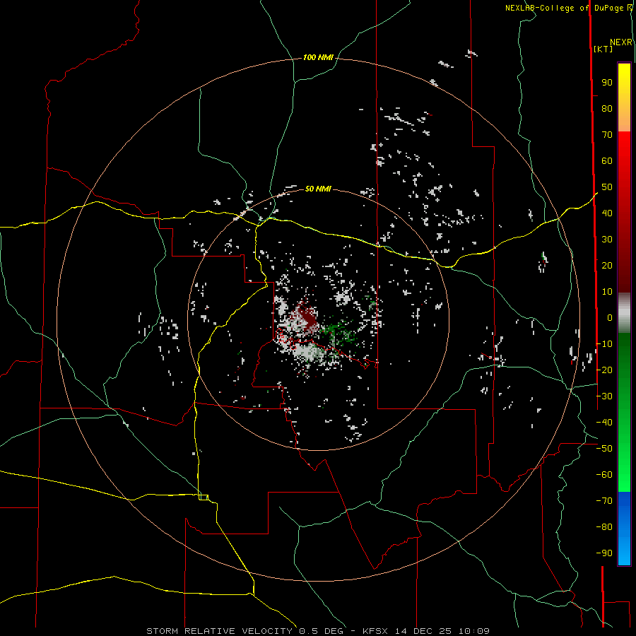Image resolution: width=636 pixels, height=636 pixels.
Task: Pick the -10 scale label
Action: pos(604,344)
